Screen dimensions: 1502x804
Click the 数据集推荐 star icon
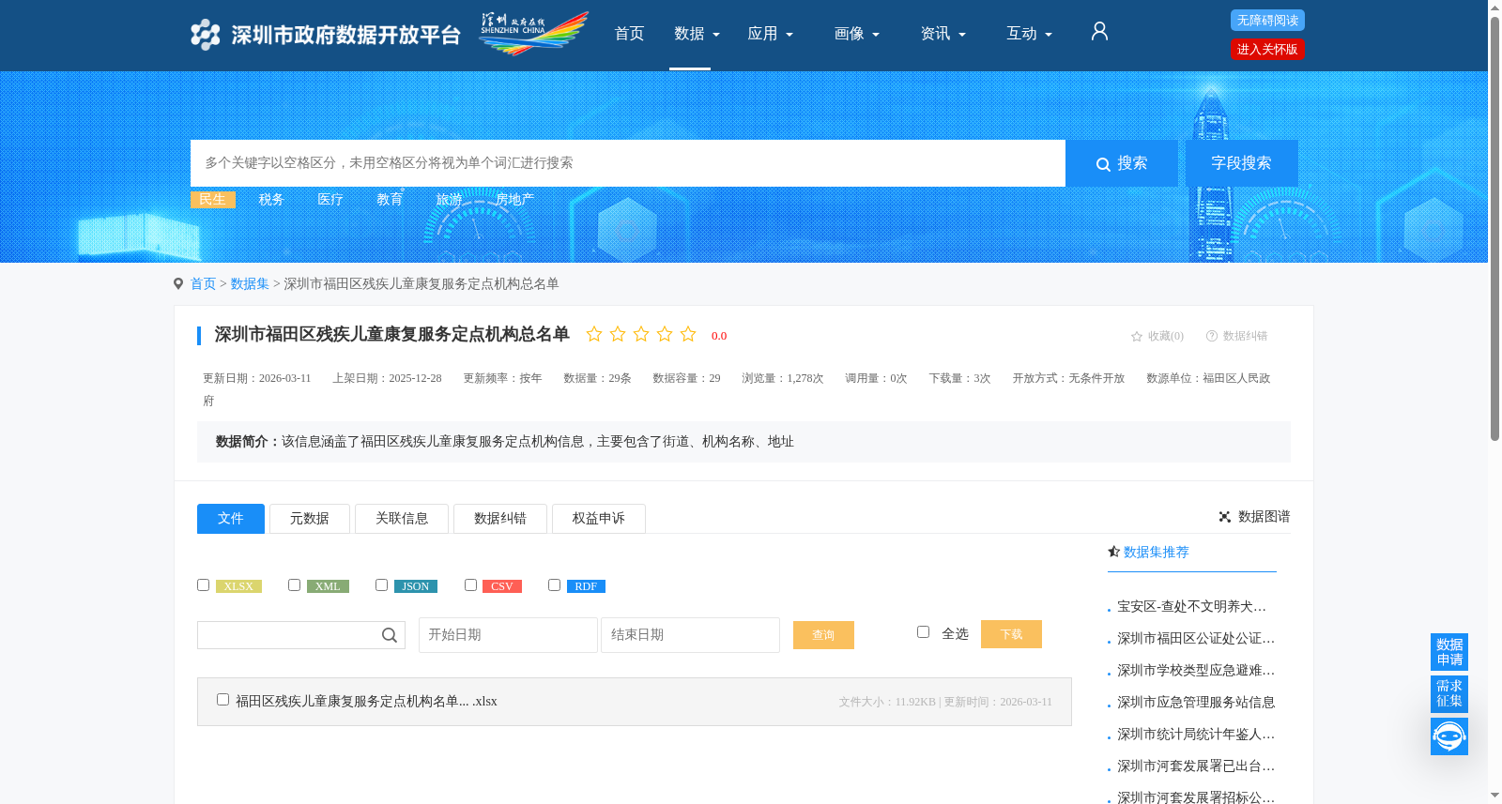[1113, 552]
